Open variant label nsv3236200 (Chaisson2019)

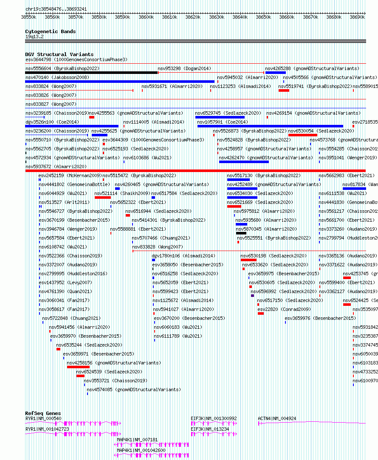point(57,131)
